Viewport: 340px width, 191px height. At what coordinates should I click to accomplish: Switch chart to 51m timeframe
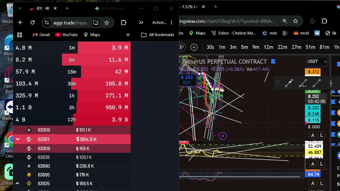(x=310, y=47)
